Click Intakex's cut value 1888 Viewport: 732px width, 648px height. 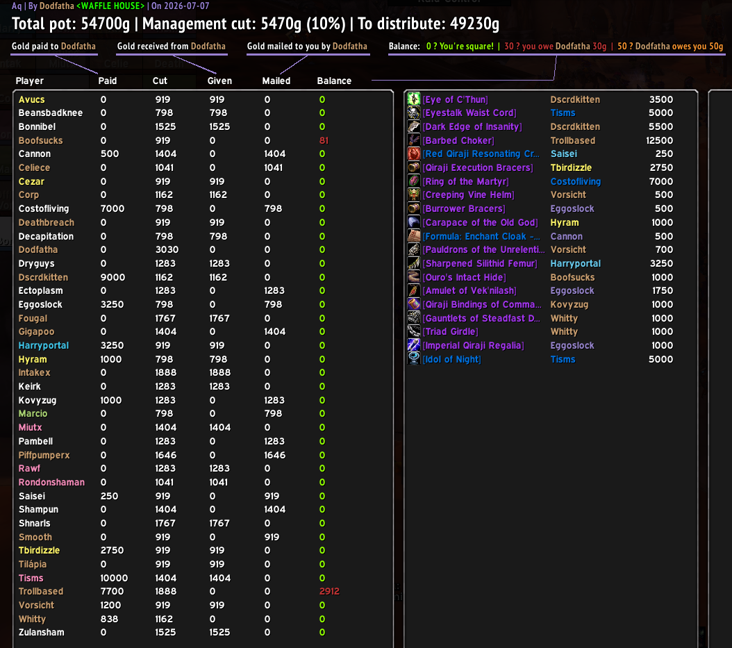[165, 372]
